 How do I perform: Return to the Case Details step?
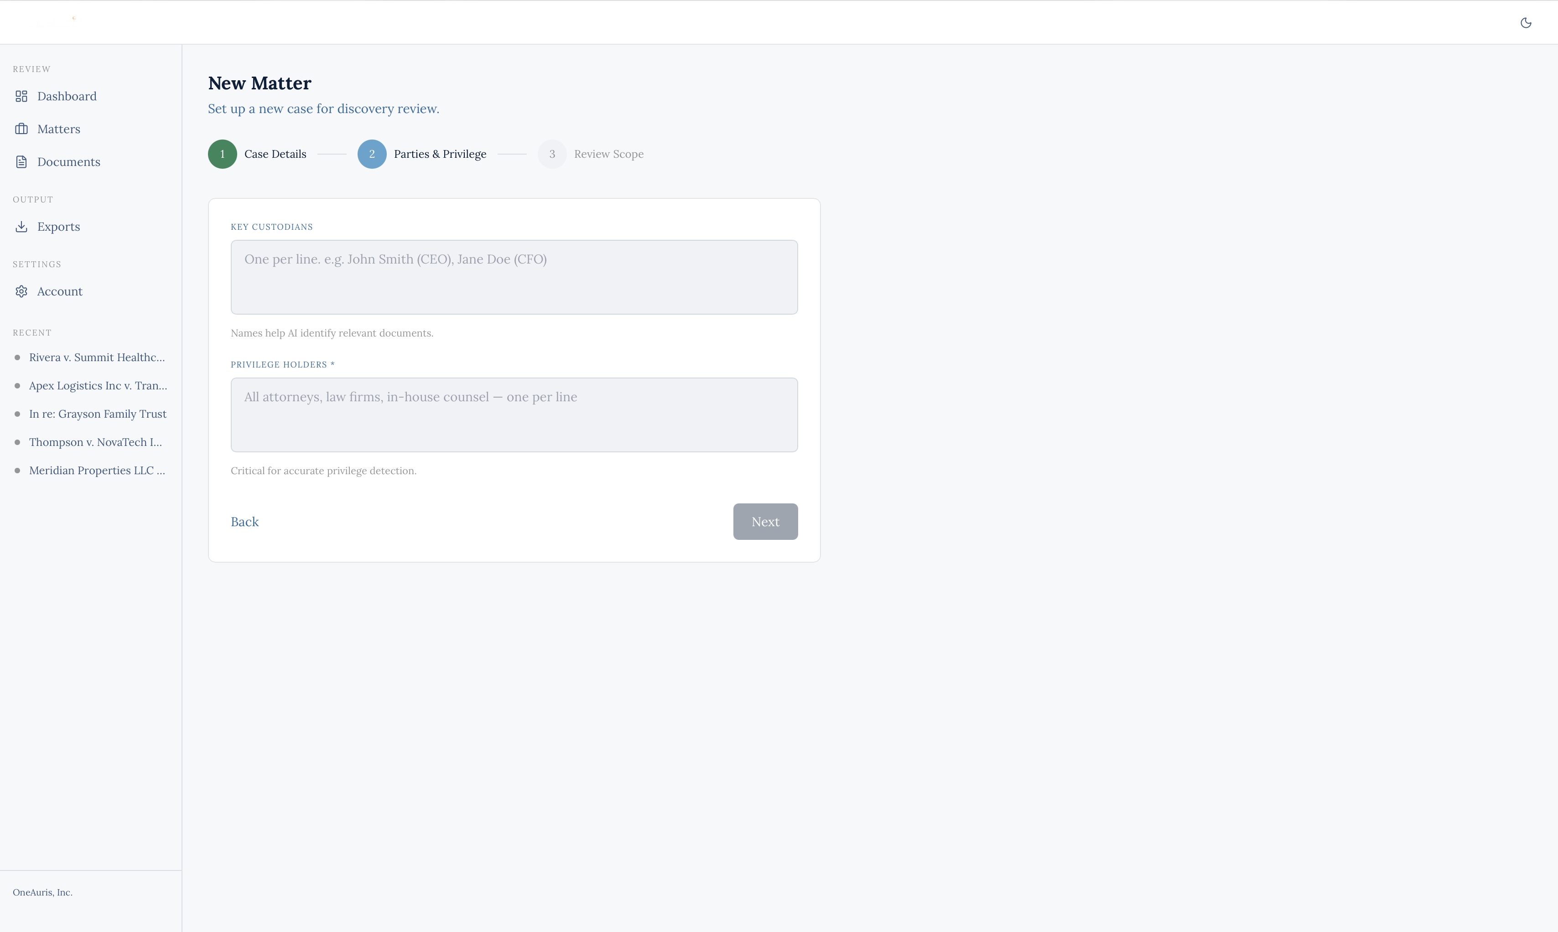click(275, 154)
